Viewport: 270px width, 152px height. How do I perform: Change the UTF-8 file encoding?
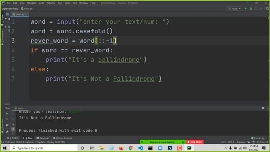[x=231, y=142]
